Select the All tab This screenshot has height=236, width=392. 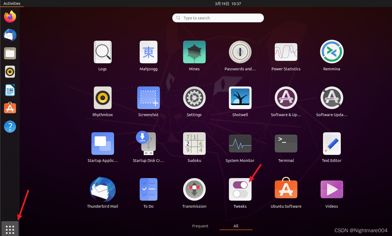coord(236,226)
